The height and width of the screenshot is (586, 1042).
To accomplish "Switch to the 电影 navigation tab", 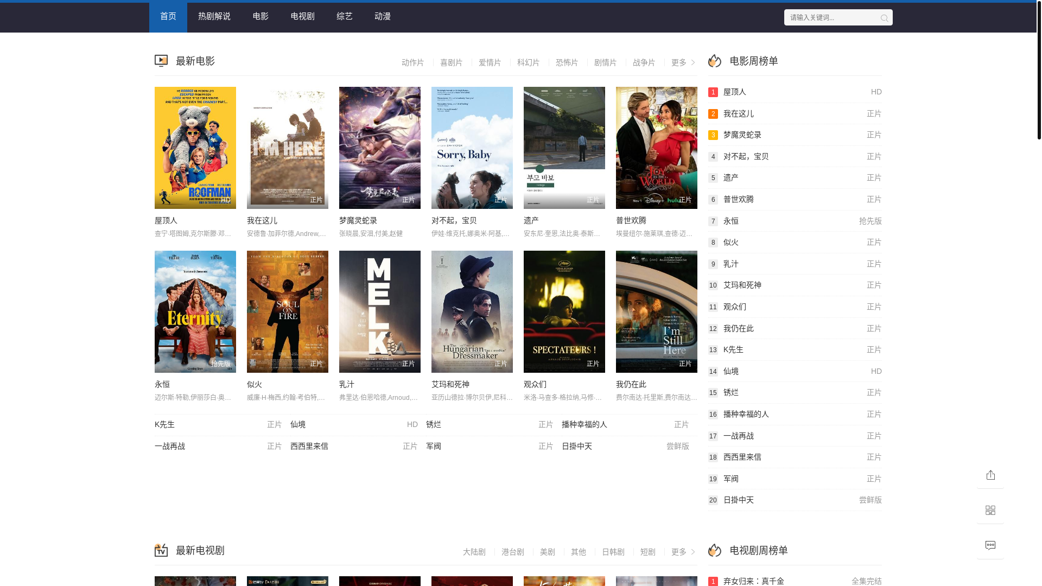I will click(x=260, y=16).
